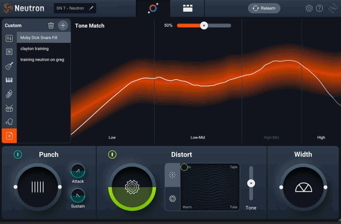The image size is (341, 224).
Task: Click the High-Mid frequency band label
Action: (x=271, y=138)
